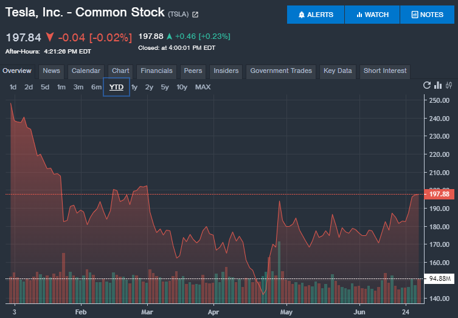This screenshot has height=318, width=458.
Task: Choose the YTD time range
Action: coord(116,87)
